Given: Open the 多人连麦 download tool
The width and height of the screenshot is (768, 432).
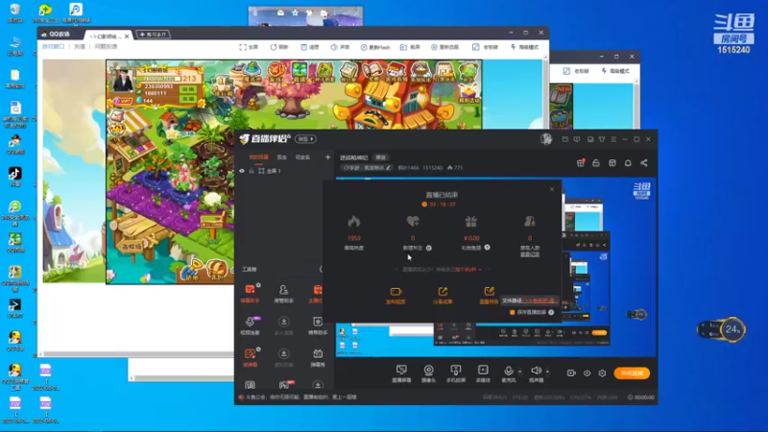Looking at the screenshot, I should point(283,325).
